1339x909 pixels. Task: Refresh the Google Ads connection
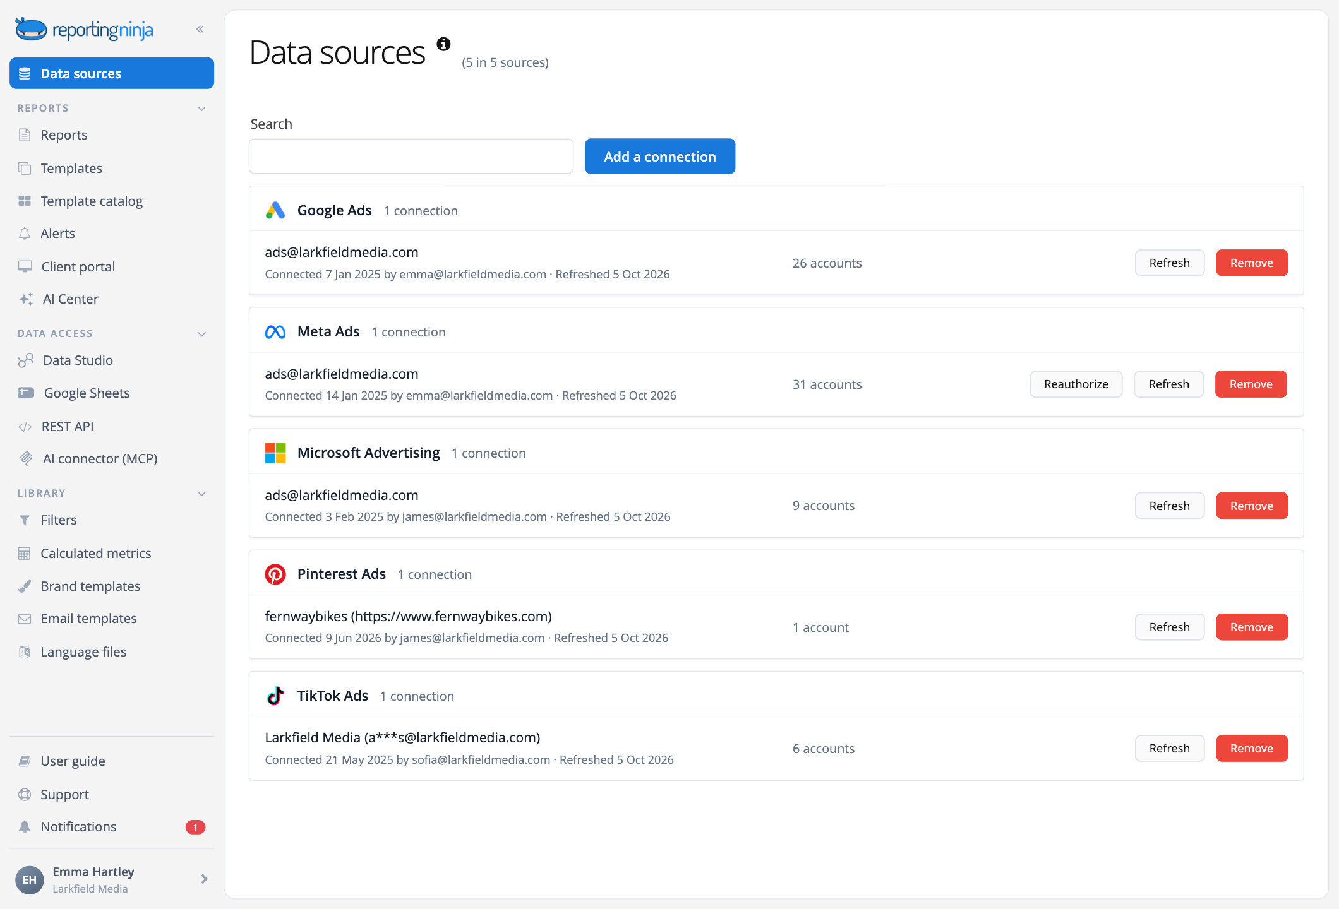[x=1170, y=263]
